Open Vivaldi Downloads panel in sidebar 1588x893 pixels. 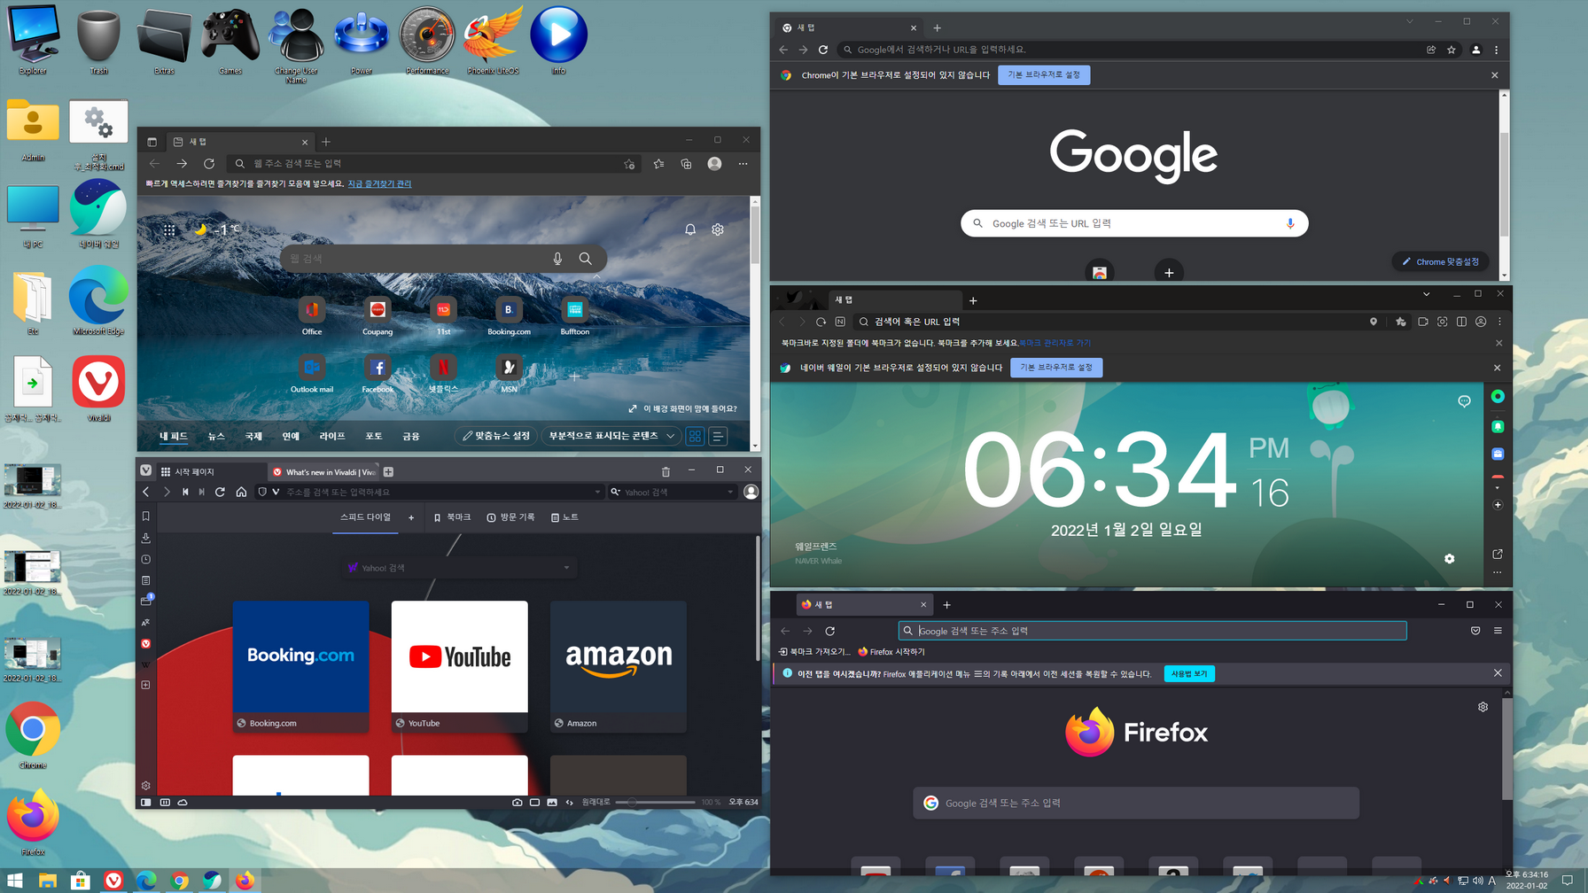(x=146, y=538)
